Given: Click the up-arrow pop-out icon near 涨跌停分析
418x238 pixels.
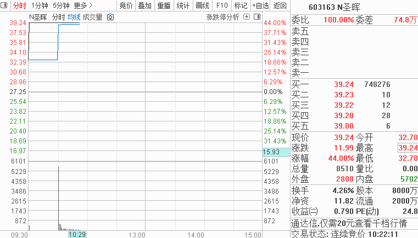Looking at the screenshot, I should coord(246,17).
